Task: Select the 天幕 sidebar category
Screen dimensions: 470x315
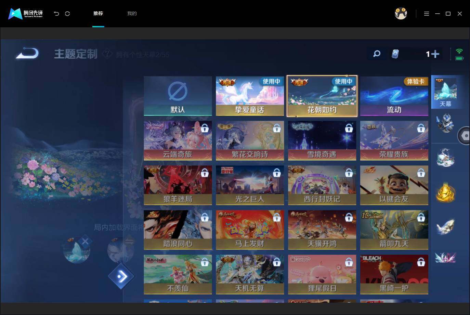Action: coord(445,92)
